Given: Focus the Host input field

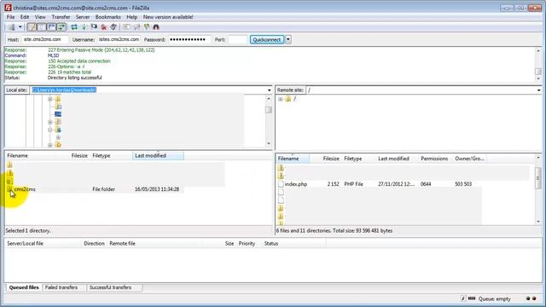Looking at the screenshot, I should (45, 39).
